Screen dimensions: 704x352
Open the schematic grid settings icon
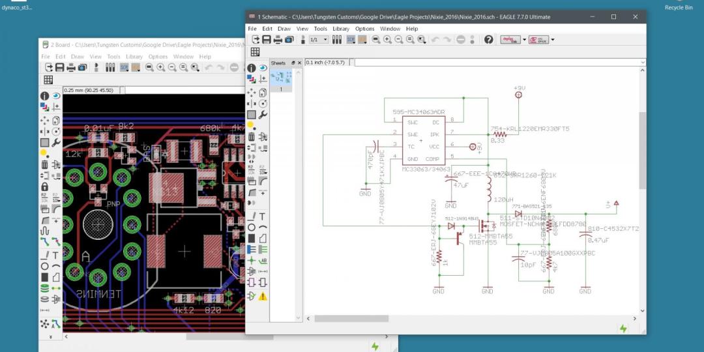click(255, 51)
